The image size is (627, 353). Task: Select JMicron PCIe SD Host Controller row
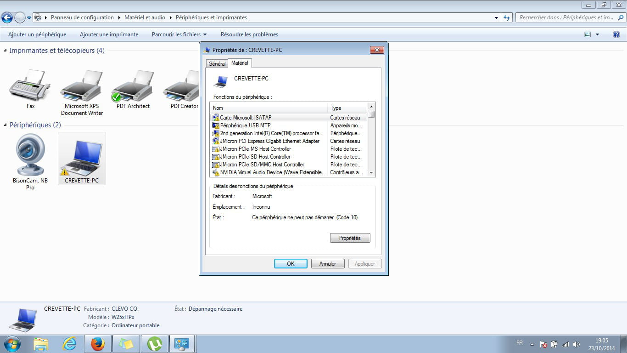pyautogui.click(x=289, y=157)
